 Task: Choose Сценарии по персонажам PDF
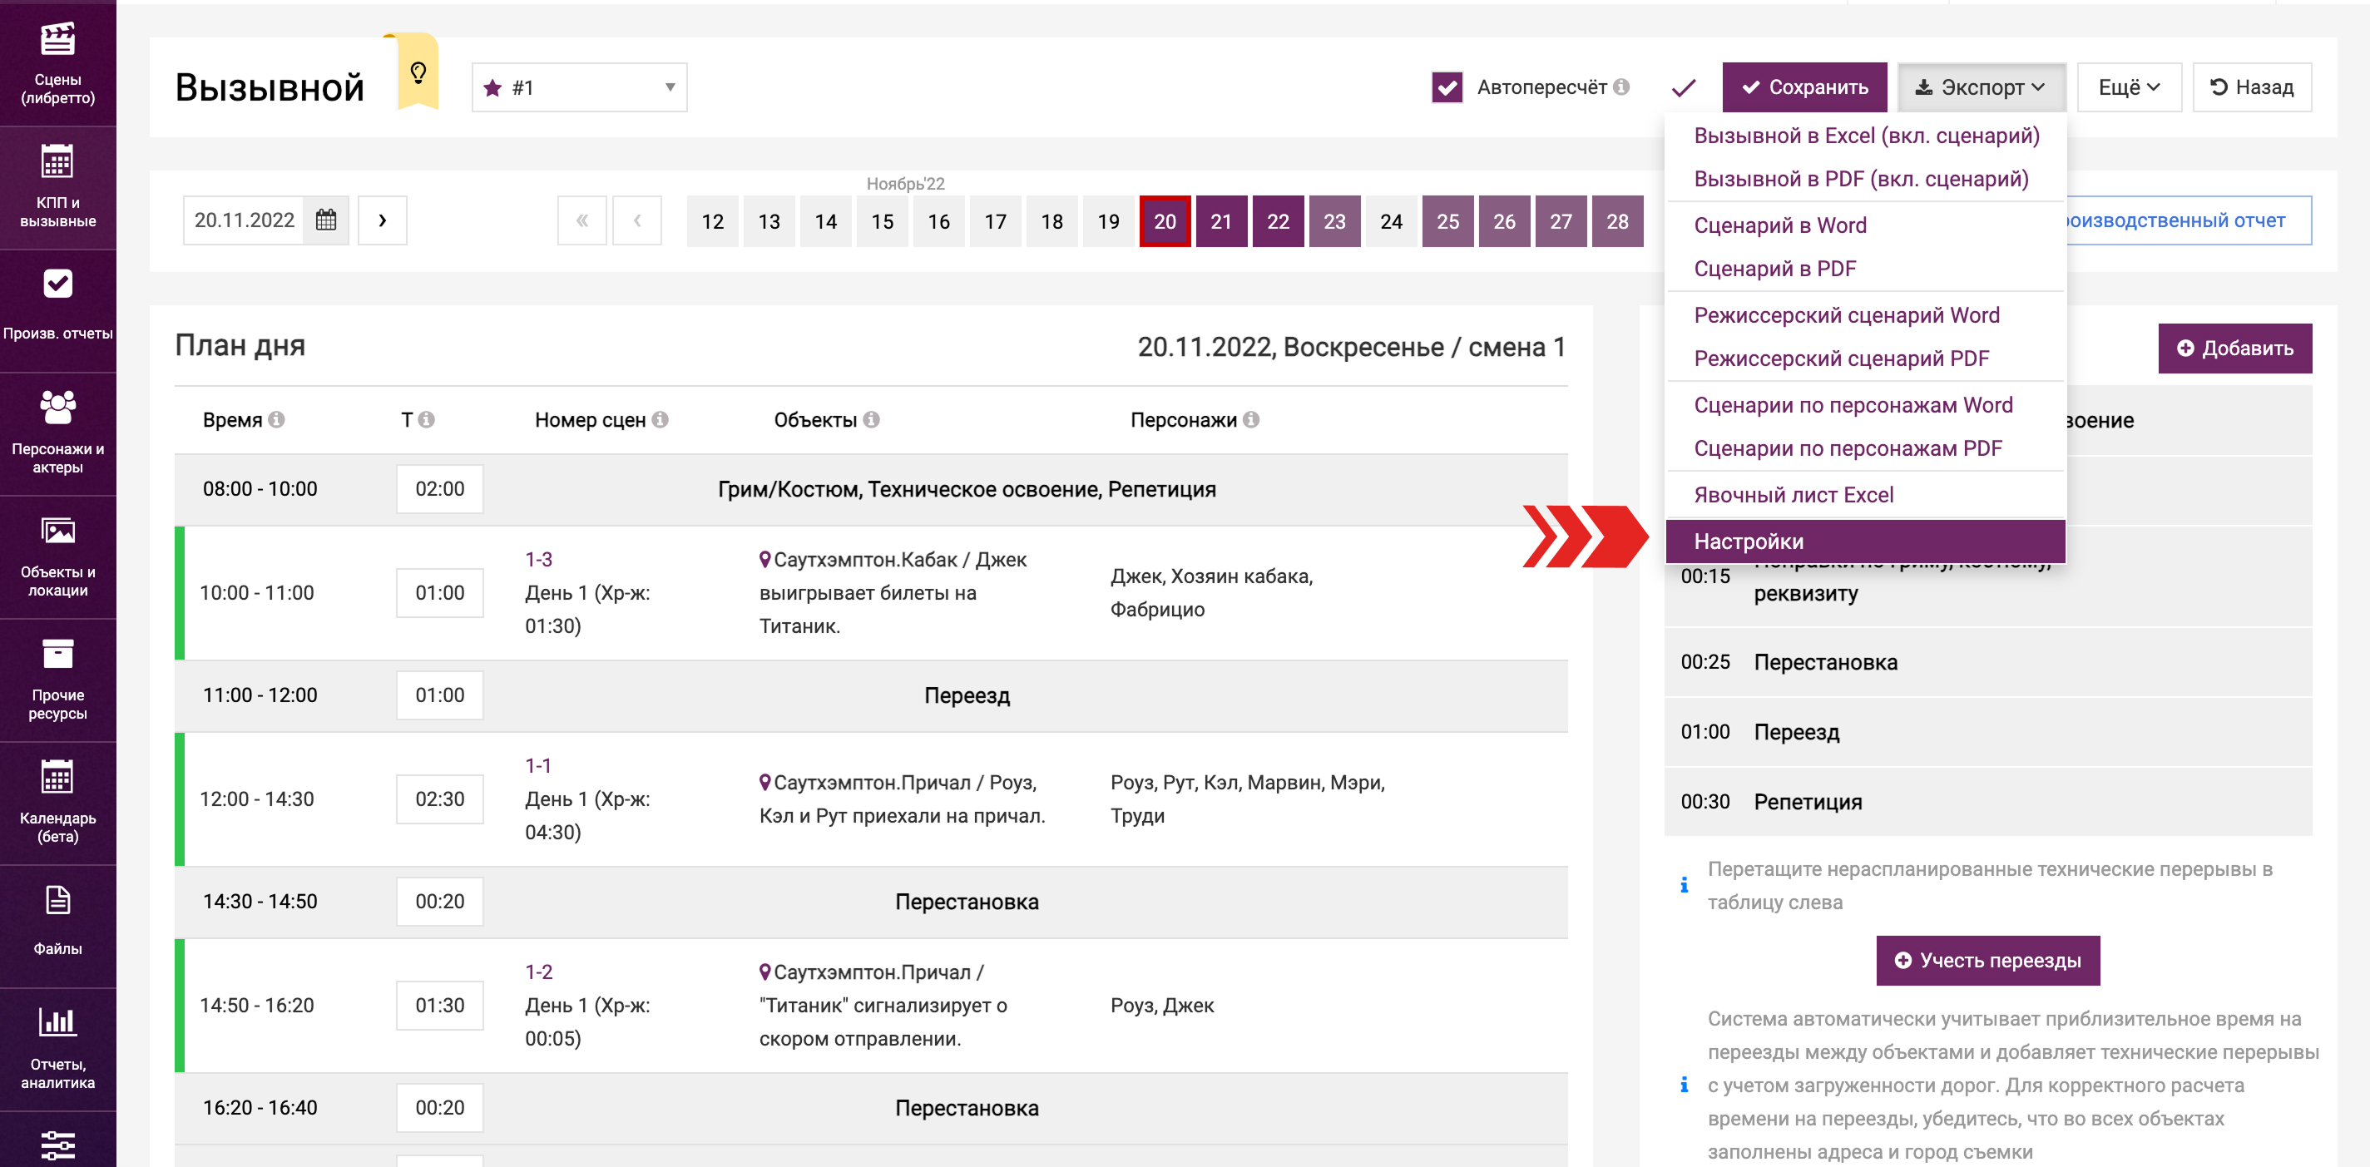click(1866, 449)
